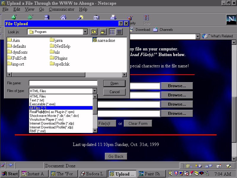The image size is (237, 178).
Task: Click the Stop toolbar icon
Action: [x=146, y=19]
